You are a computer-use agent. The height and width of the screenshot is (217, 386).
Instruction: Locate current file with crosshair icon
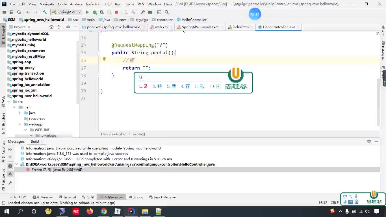(51, 27)
